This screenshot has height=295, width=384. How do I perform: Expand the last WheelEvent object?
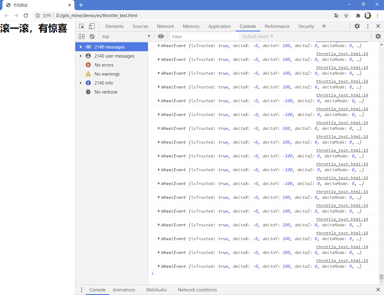[159, 266]
